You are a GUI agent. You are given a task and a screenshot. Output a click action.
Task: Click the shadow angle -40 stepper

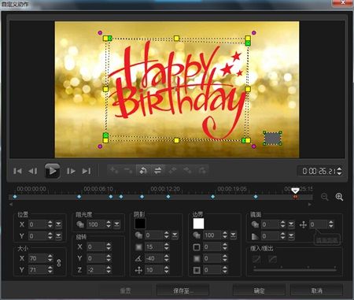click(x=167, y=258)
